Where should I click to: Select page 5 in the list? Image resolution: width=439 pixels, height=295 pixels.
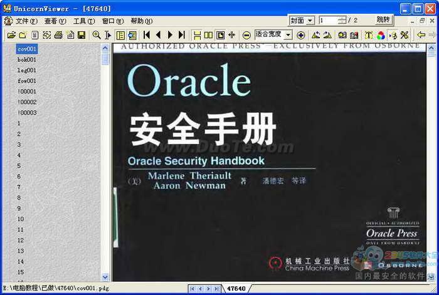[x=19, y=166]
